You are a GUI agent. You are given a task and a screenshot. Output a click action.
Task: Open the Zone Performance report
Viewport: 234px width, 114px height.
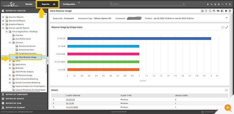coord(23,39)
